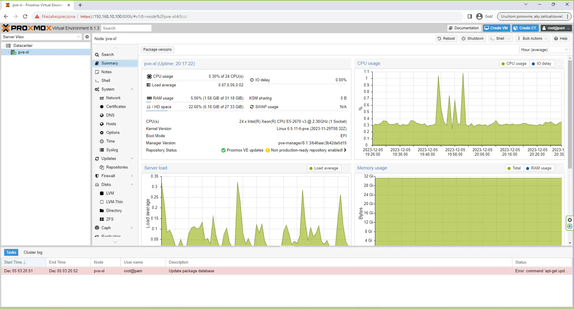The width and height of the screenshot is (574, 309).
Task: Open the Syslog entry in the System section
Action: (112, 150)
